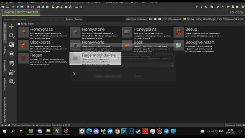
Task: Add a new mod element with the plus icon
Action: (11, 26)
